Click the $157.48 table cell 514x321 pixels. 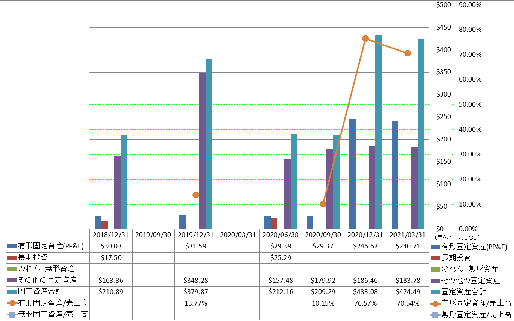tap(280, 281)
